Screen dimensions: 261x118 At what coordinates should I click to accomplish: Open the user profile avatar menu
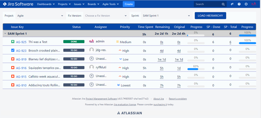[x=254, y=4]
